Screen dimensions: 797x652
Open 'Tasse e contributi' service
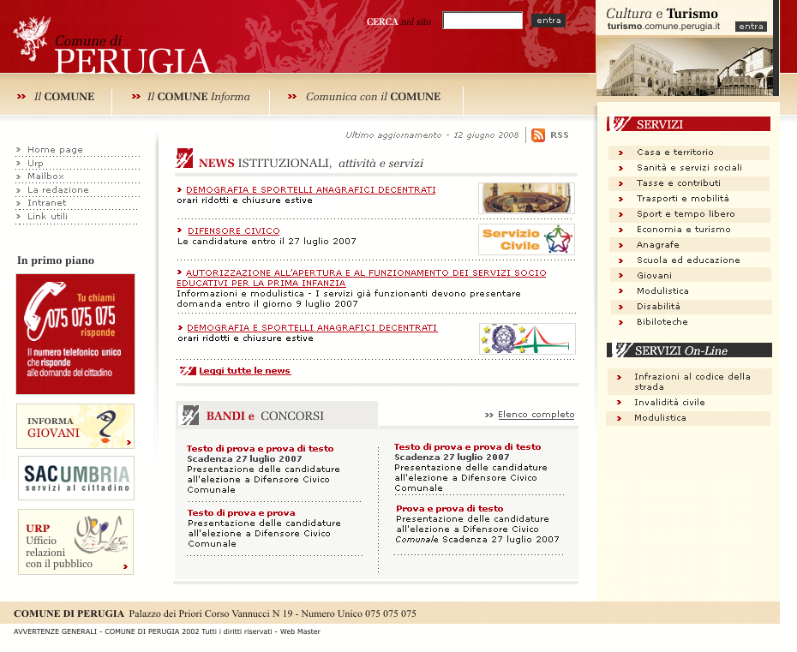coord(679,183)
